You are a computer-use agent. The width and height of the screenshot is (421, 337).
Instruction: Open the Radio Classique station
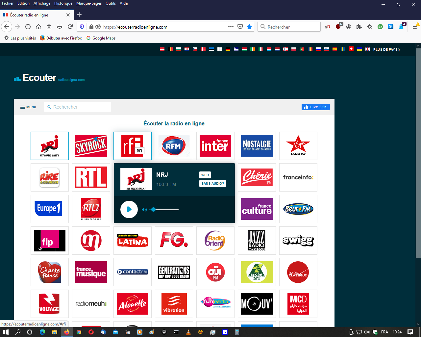pyautogui.click(x=298, y=272)
